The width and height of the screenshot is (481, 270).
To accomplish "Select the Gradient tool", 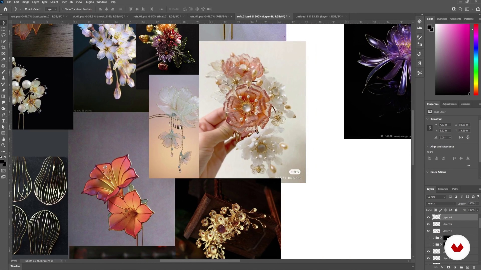I will (x=4, y=96).
